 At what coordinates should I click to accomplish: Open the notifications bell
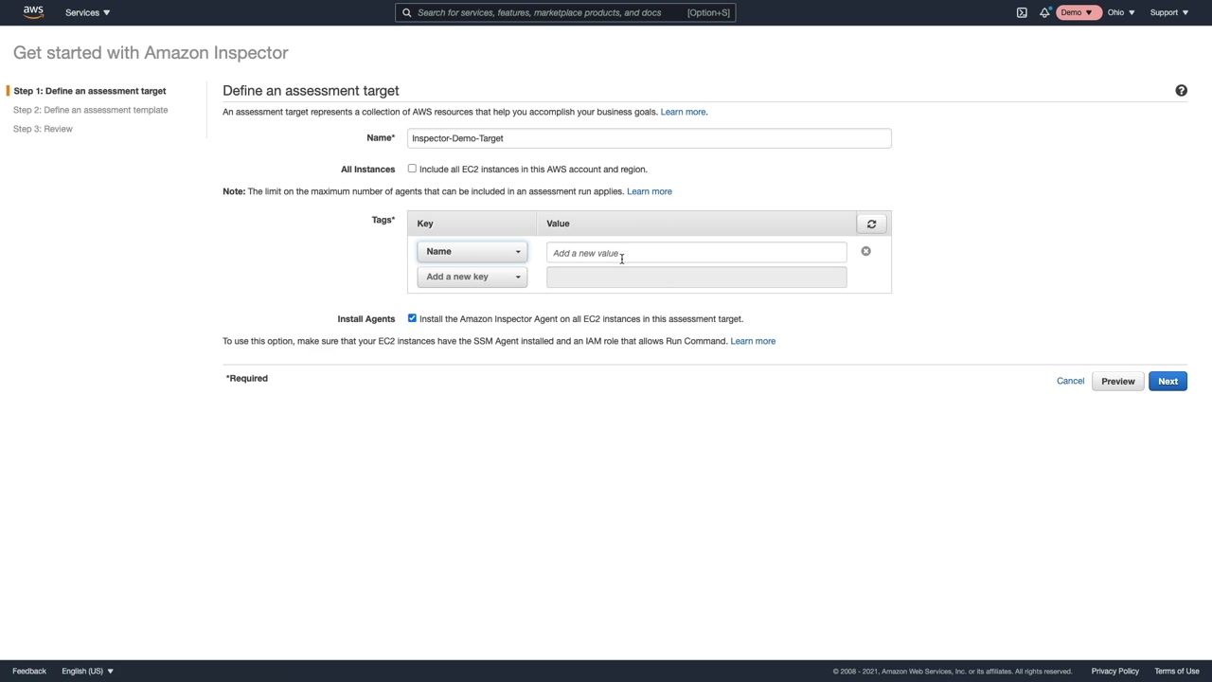coord(1044,12)
